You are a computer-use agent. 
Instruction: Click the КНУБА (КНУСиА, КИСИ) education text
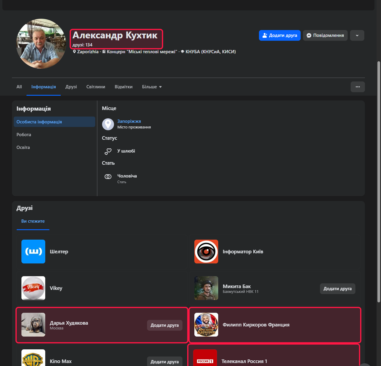pos(211,52)
